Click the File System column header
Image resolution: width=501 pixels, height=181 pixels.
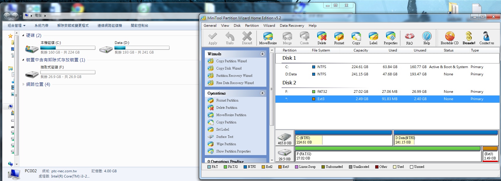pyautogui.click(x=321, y=50)
